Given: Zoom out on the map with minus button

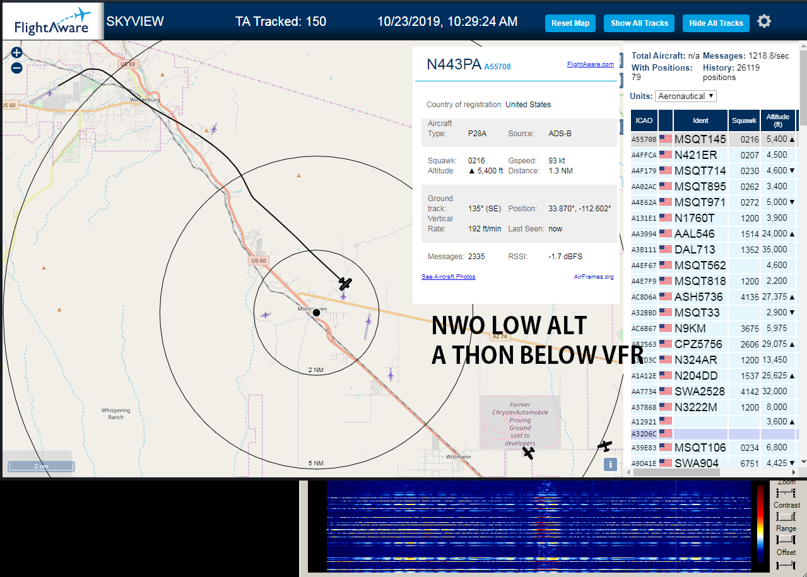Looking at the screenshot, I should [16, 68].
